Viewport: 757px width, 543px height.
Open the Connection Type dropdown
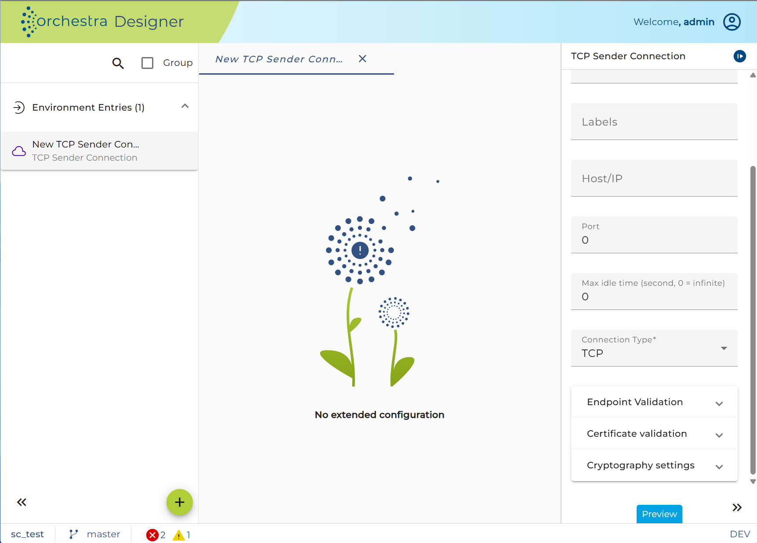point(654,348)
